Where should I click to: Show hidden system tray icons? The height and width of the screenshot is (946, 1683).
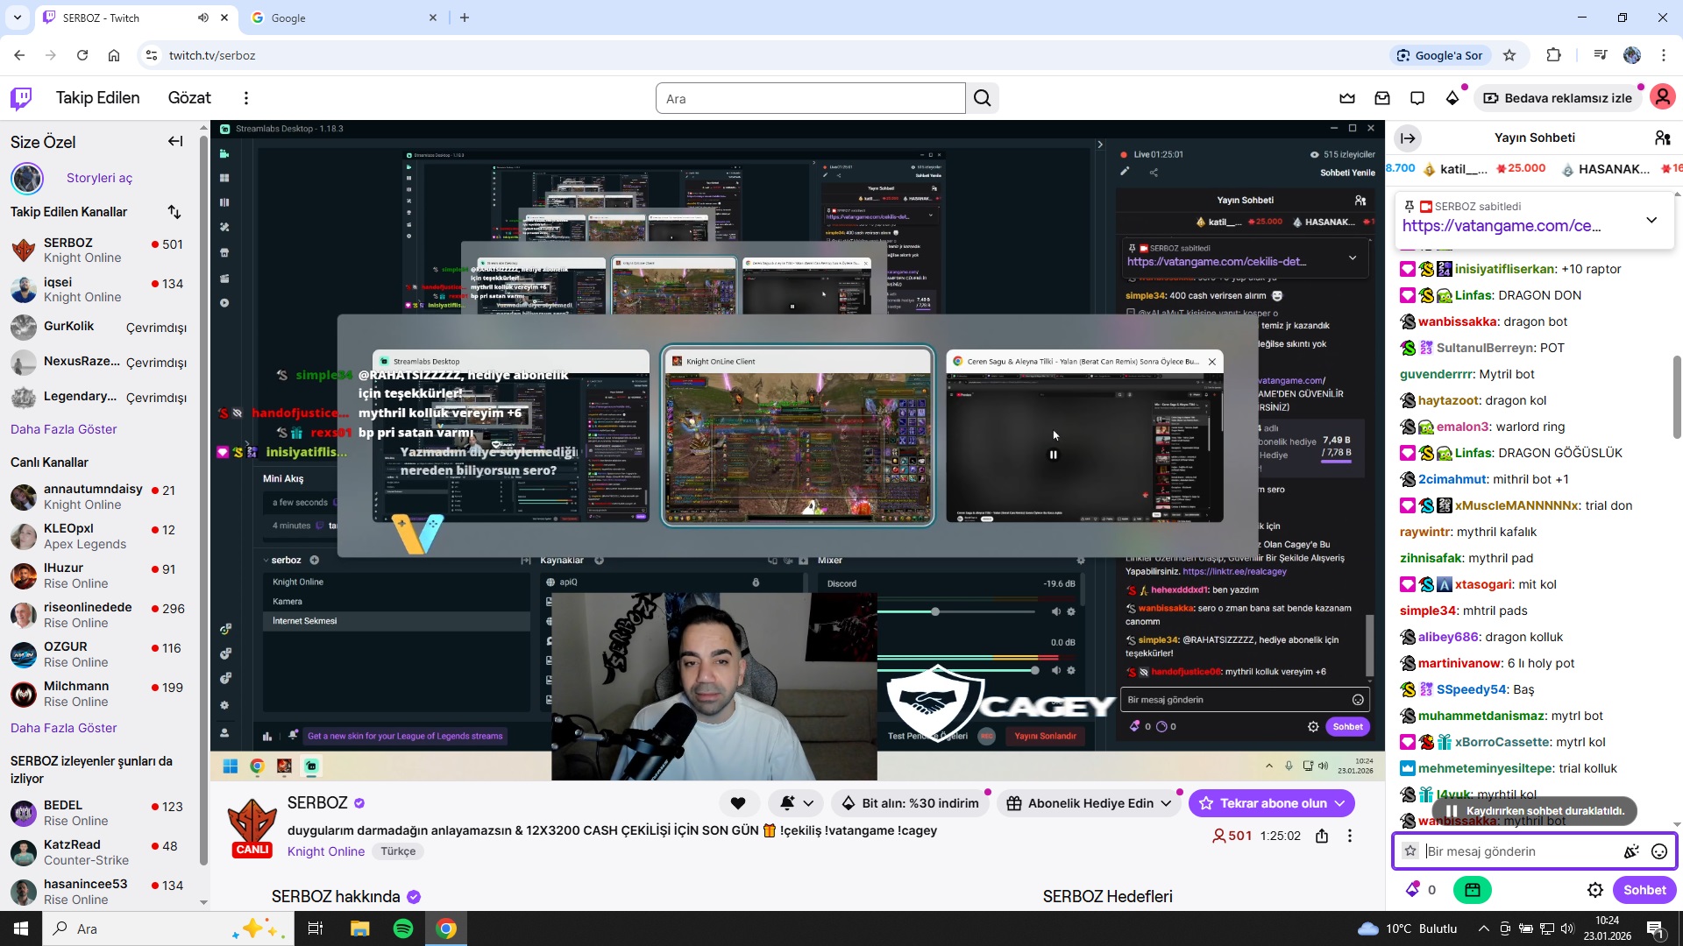click(1483, 928)
